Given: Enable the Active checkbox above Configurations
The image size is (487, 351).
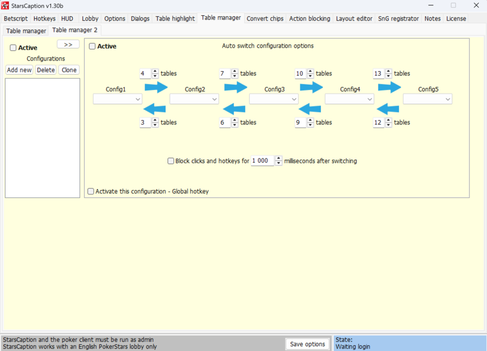Looking at the screenshot, I should [x=13, y=48].
